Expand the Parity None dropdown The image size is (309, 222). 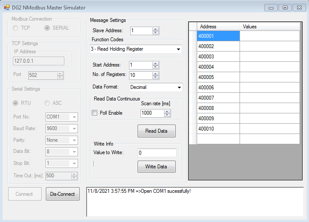click(74, 140)
